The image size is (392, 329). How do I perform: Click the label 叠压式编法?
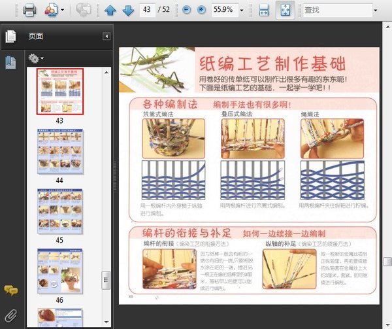point(237,114)
